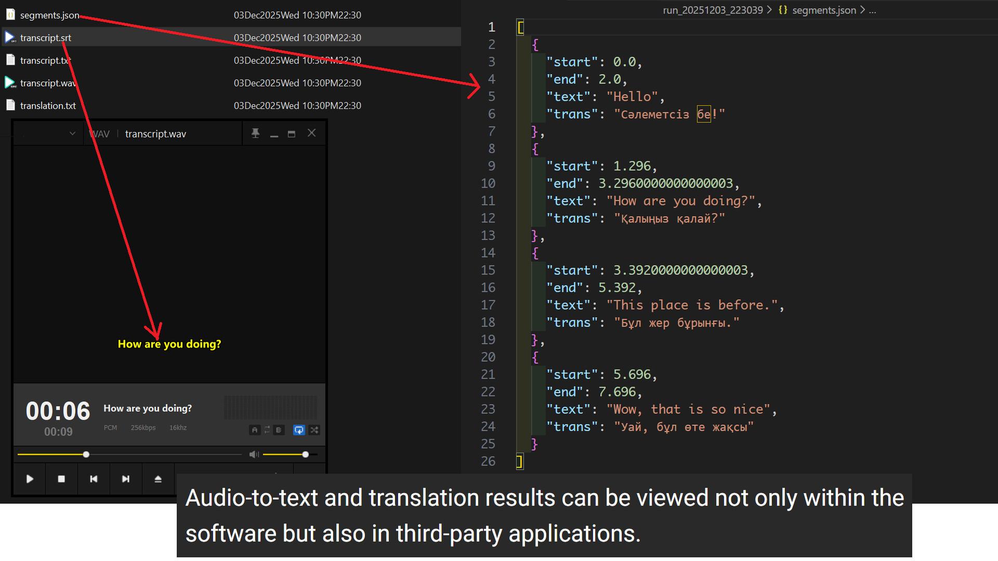The height and width of the screenshot is (561, 998).
Task: Open the translation.txt file
Action: [x=48, y=105]
